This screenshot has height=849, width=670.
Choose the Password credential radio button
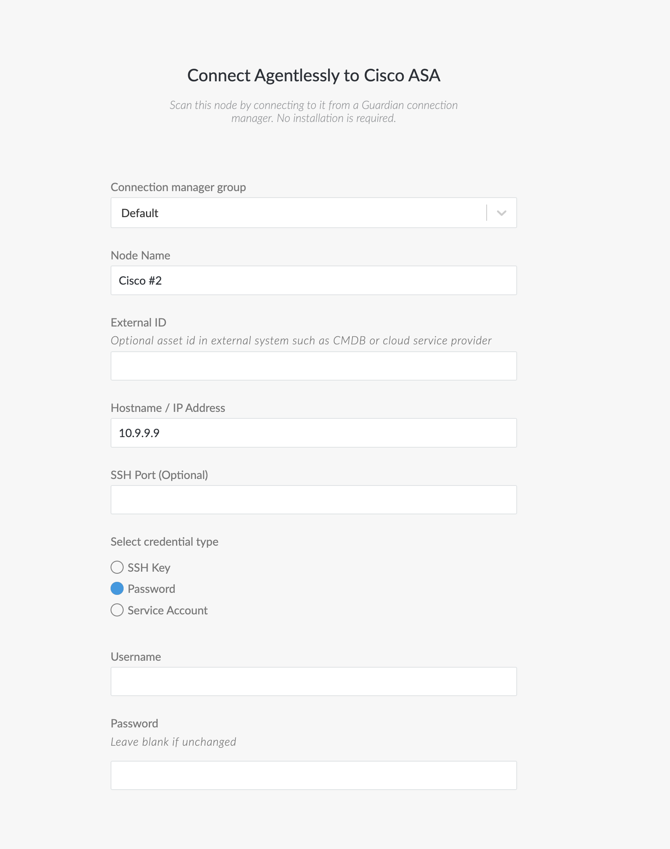117,588
